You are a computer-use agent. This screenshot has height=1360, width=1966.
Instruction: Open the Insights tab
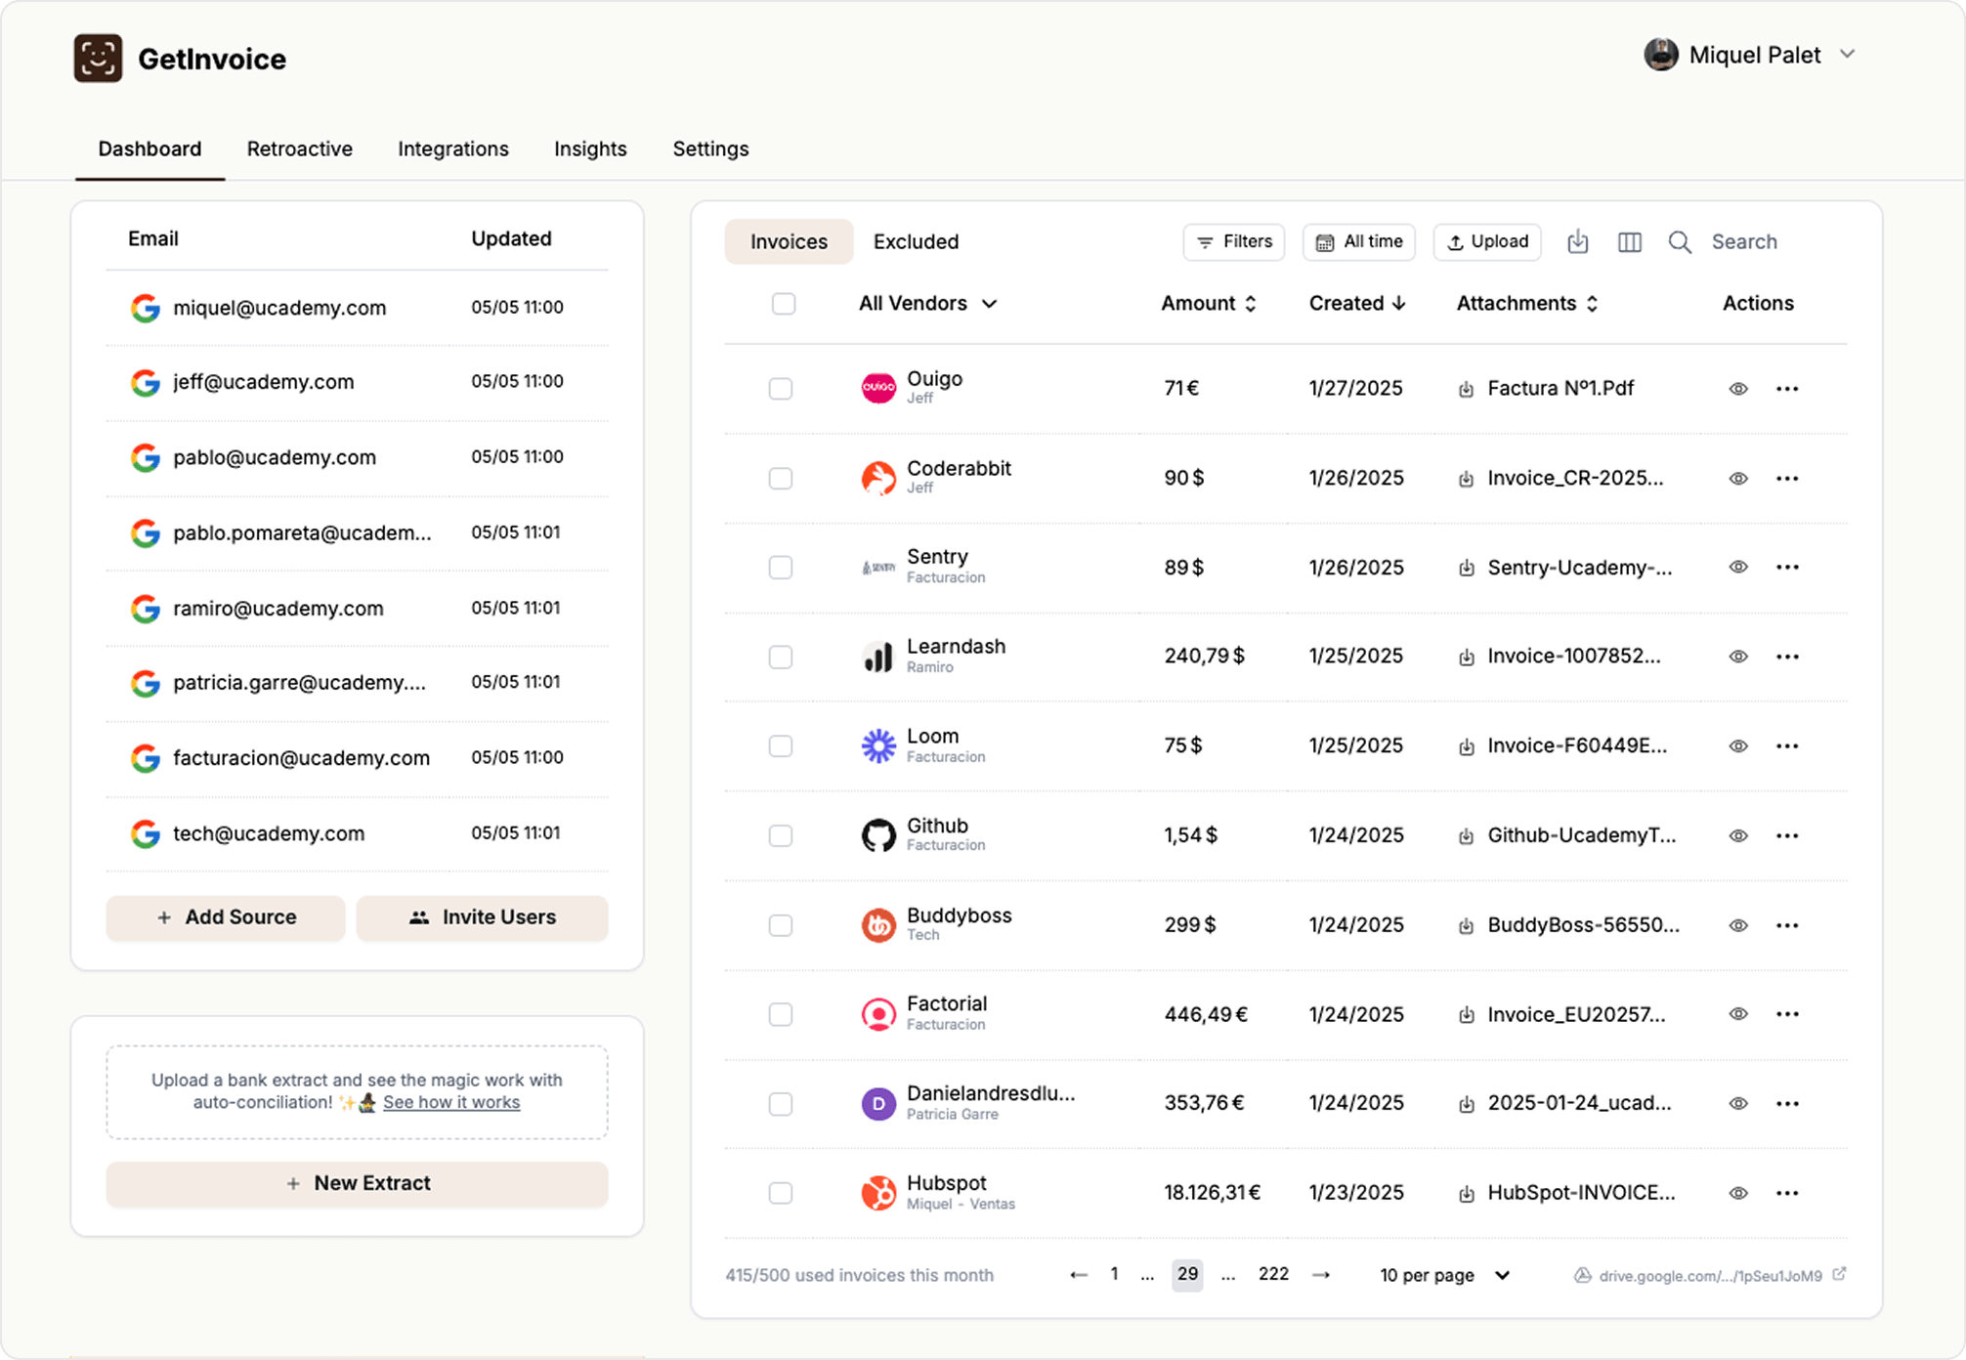[x=590, y=149]
